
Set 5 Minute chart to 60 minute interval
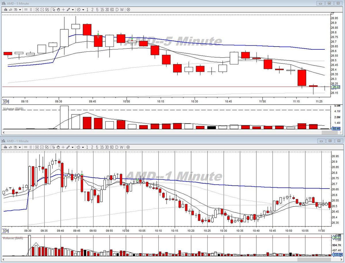(112, 9)
